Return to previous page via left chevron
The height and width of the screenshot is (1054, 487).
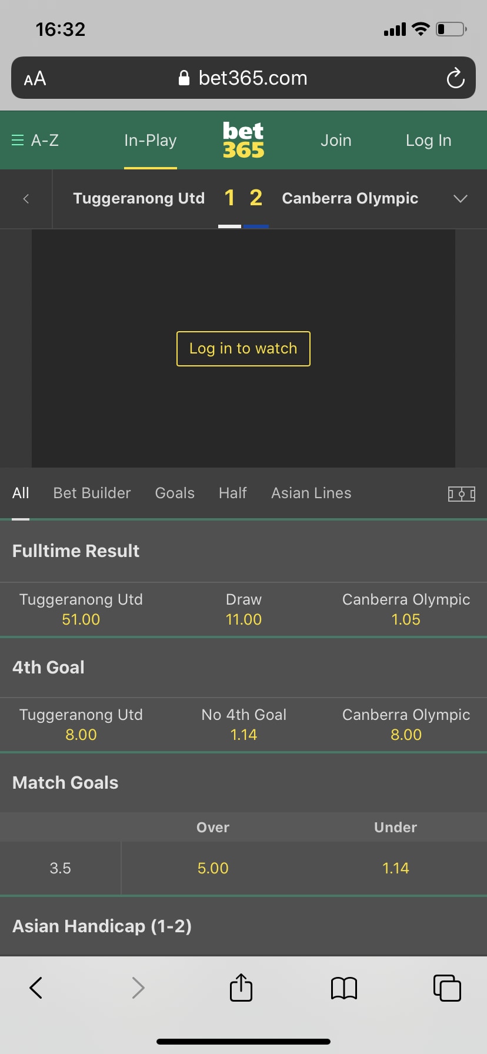(x=26, y=199)
